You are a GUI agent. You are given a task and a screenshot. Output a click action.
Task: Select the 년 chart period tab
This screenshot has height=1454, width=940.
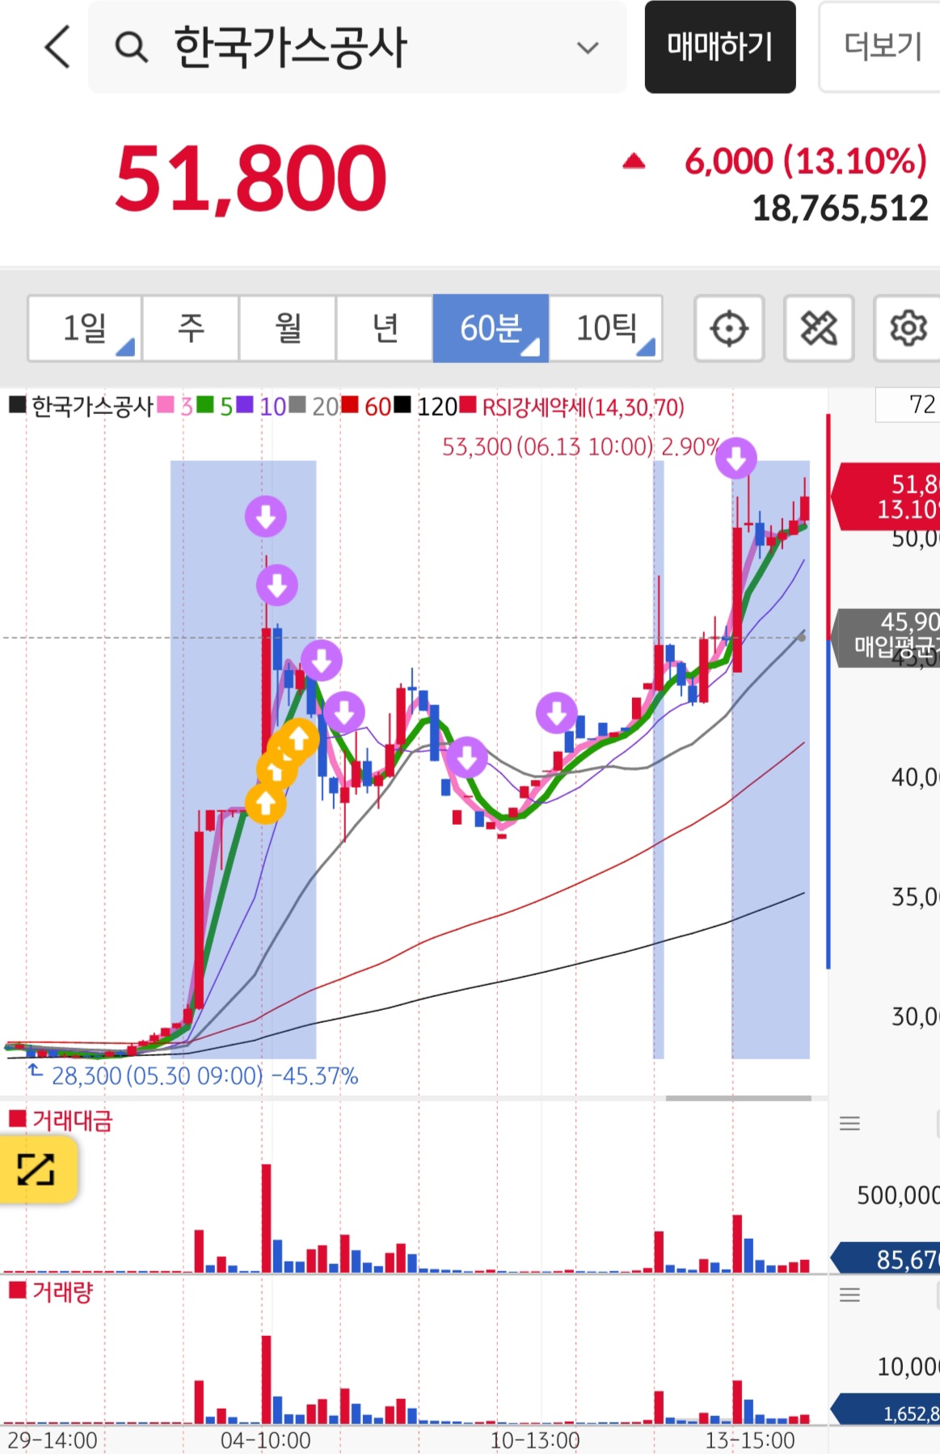coord(385,328)
